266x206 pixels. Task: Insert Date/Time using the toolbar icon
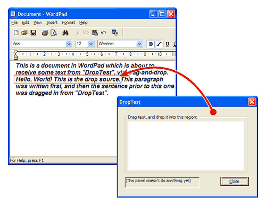[115, 32]
